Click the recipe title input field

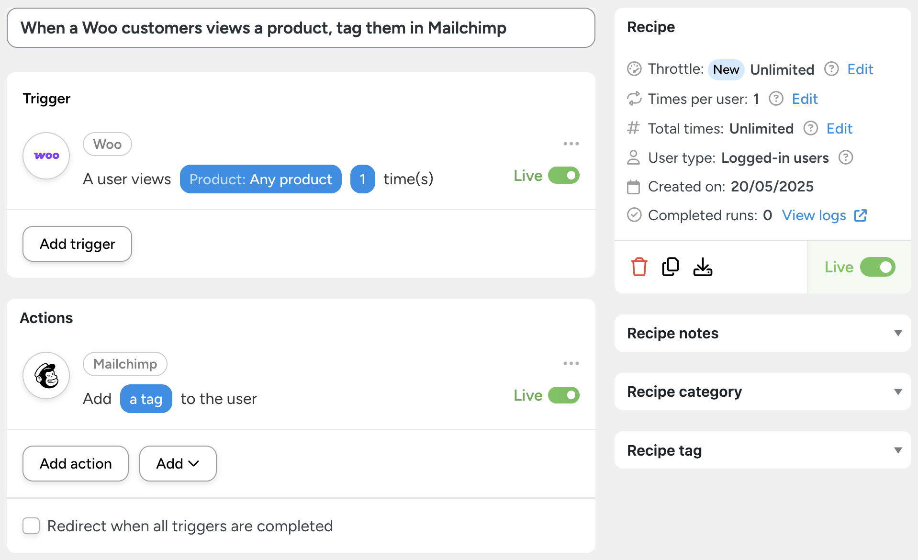(301, 28)
